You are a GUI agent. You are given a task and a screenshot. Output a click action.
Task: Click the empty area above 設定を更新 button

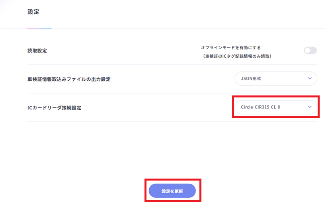pos(172,155)
